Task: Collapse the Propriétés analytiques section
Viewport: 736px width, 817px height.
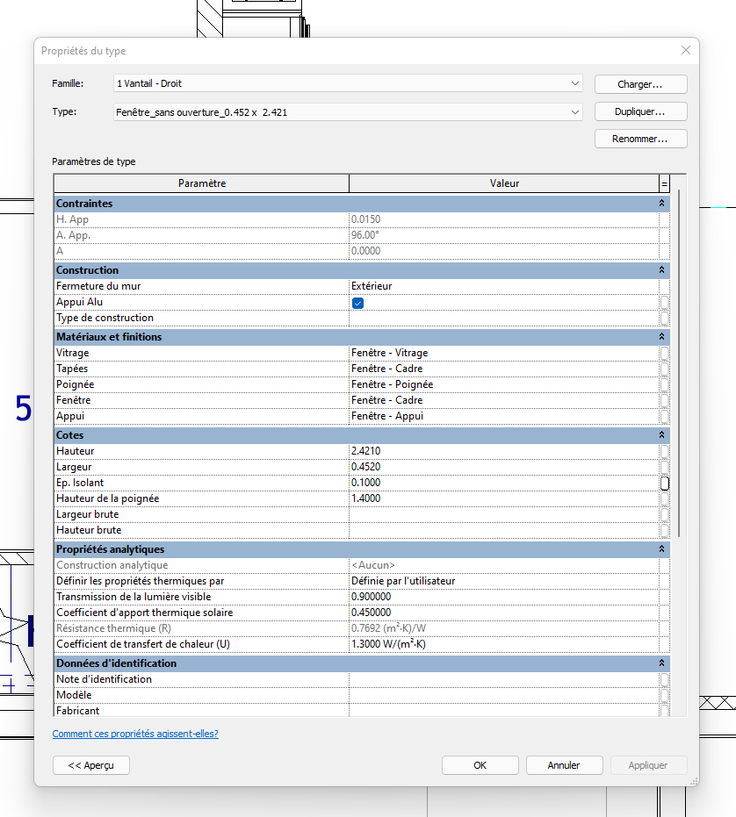Action: 663,549
